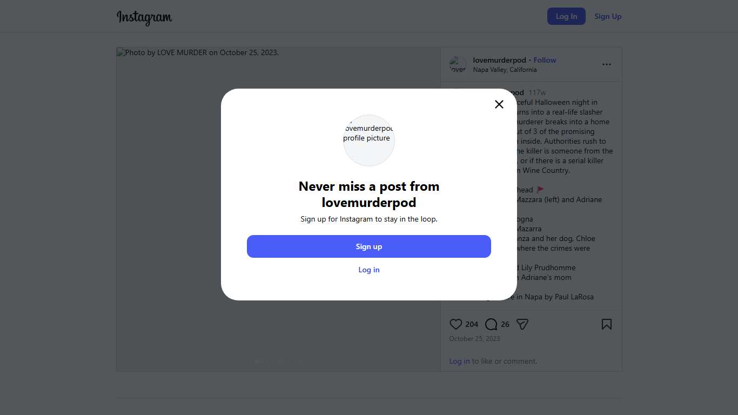The image size is (738, 415).
Task: Like the post with the heart icon
Action: (456, 324)
